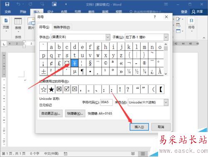Click the ruler tab selector L icon

[4, 44]
